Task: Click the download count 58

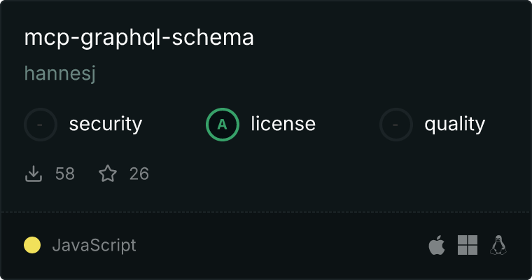Action: (x=65, y=174)
